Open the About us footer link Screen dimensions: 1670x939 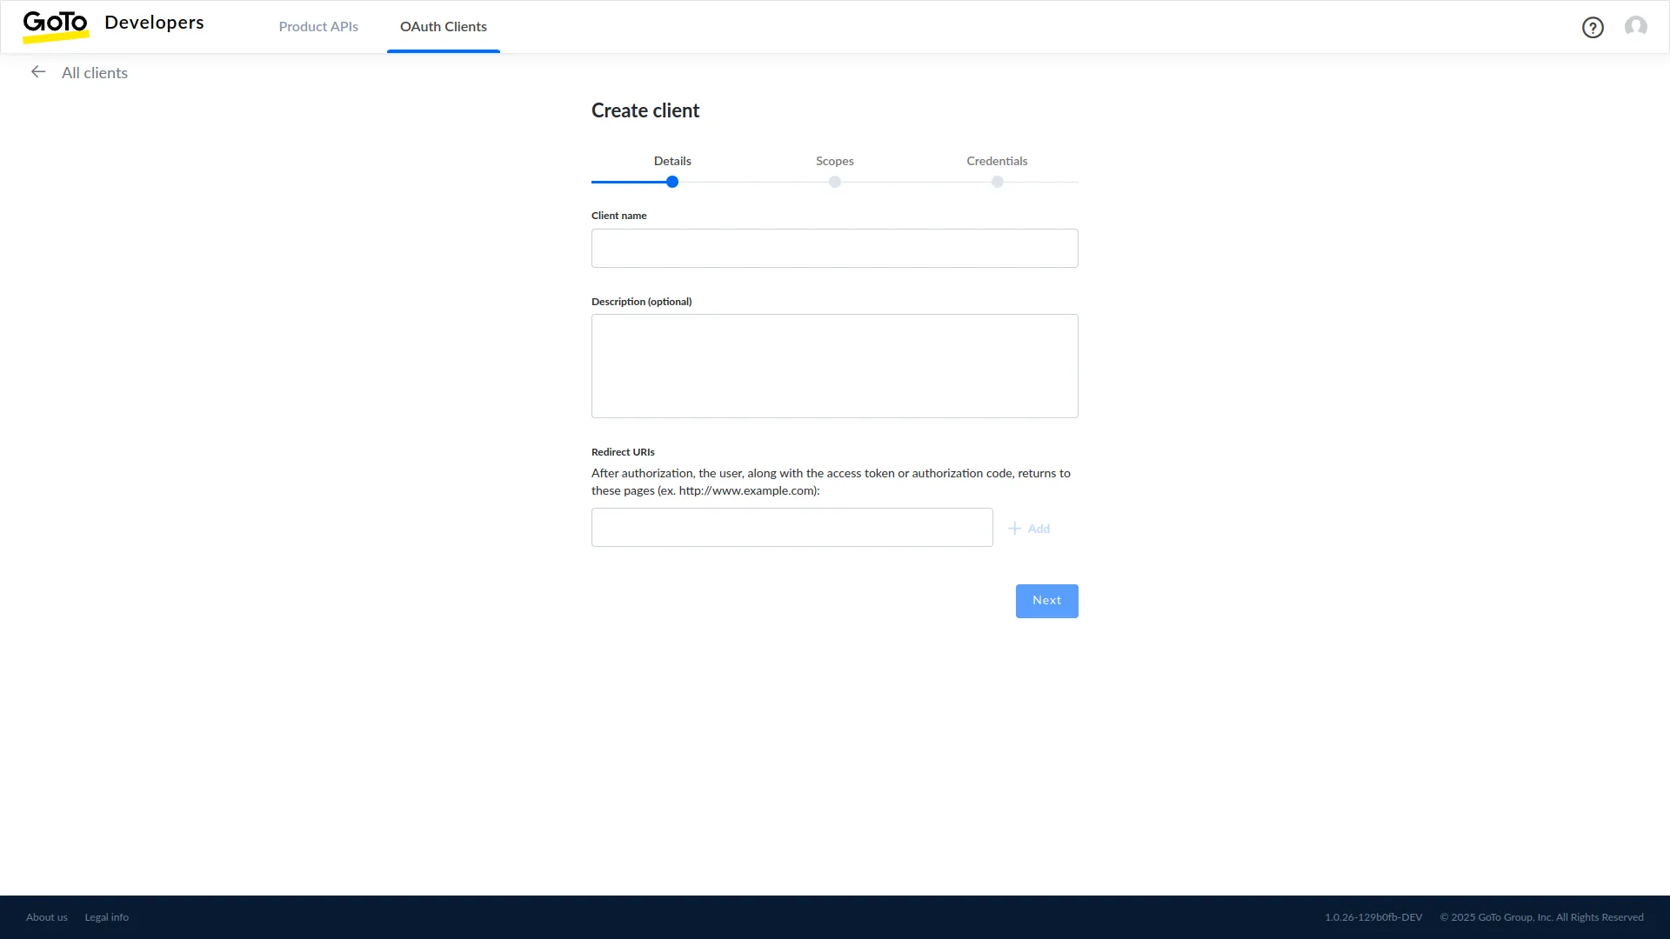(x=47, y=917)
